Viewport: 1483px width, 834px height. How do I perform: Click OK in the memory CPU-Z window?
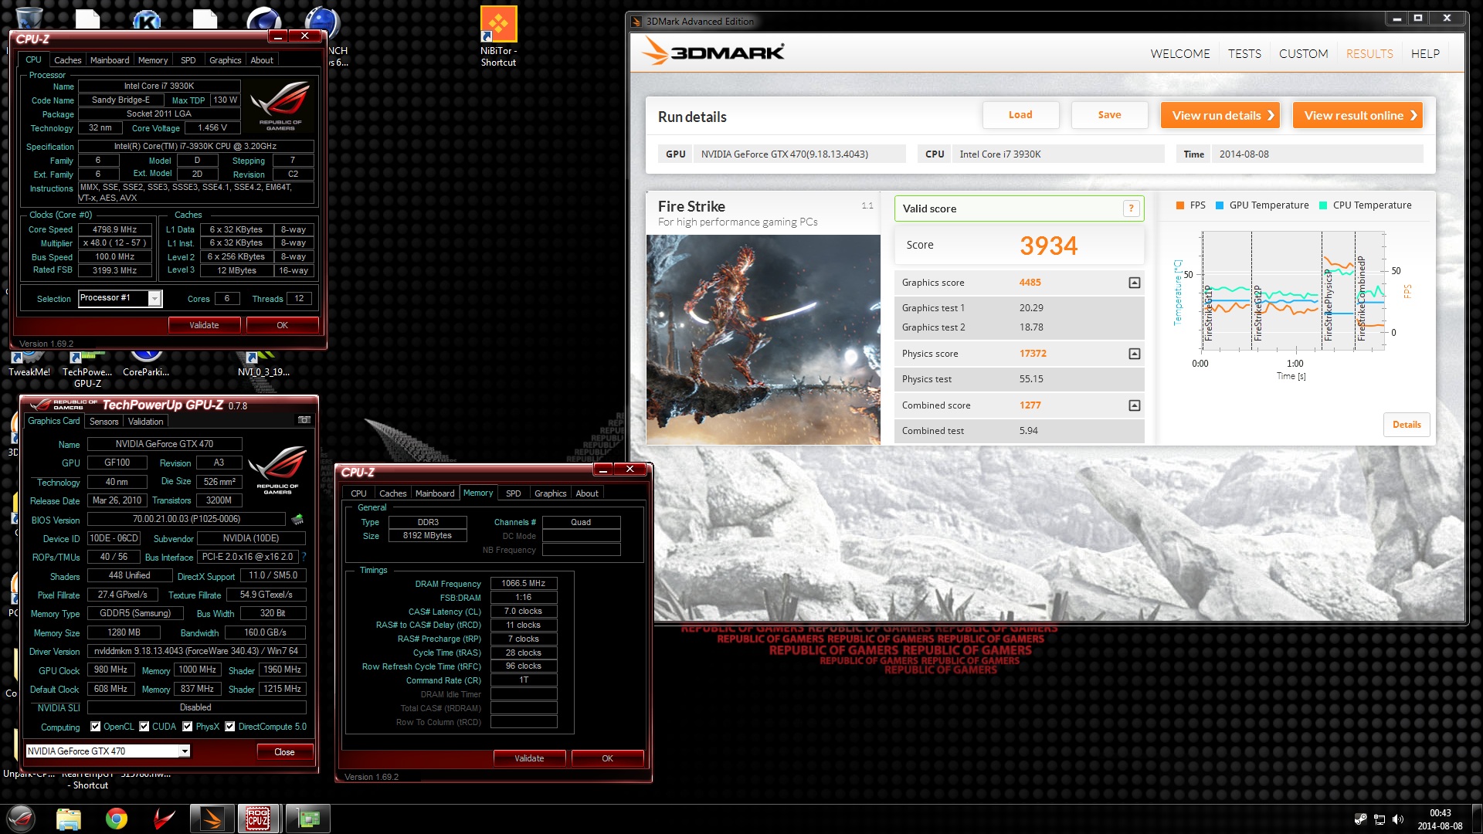coord(607,758)
